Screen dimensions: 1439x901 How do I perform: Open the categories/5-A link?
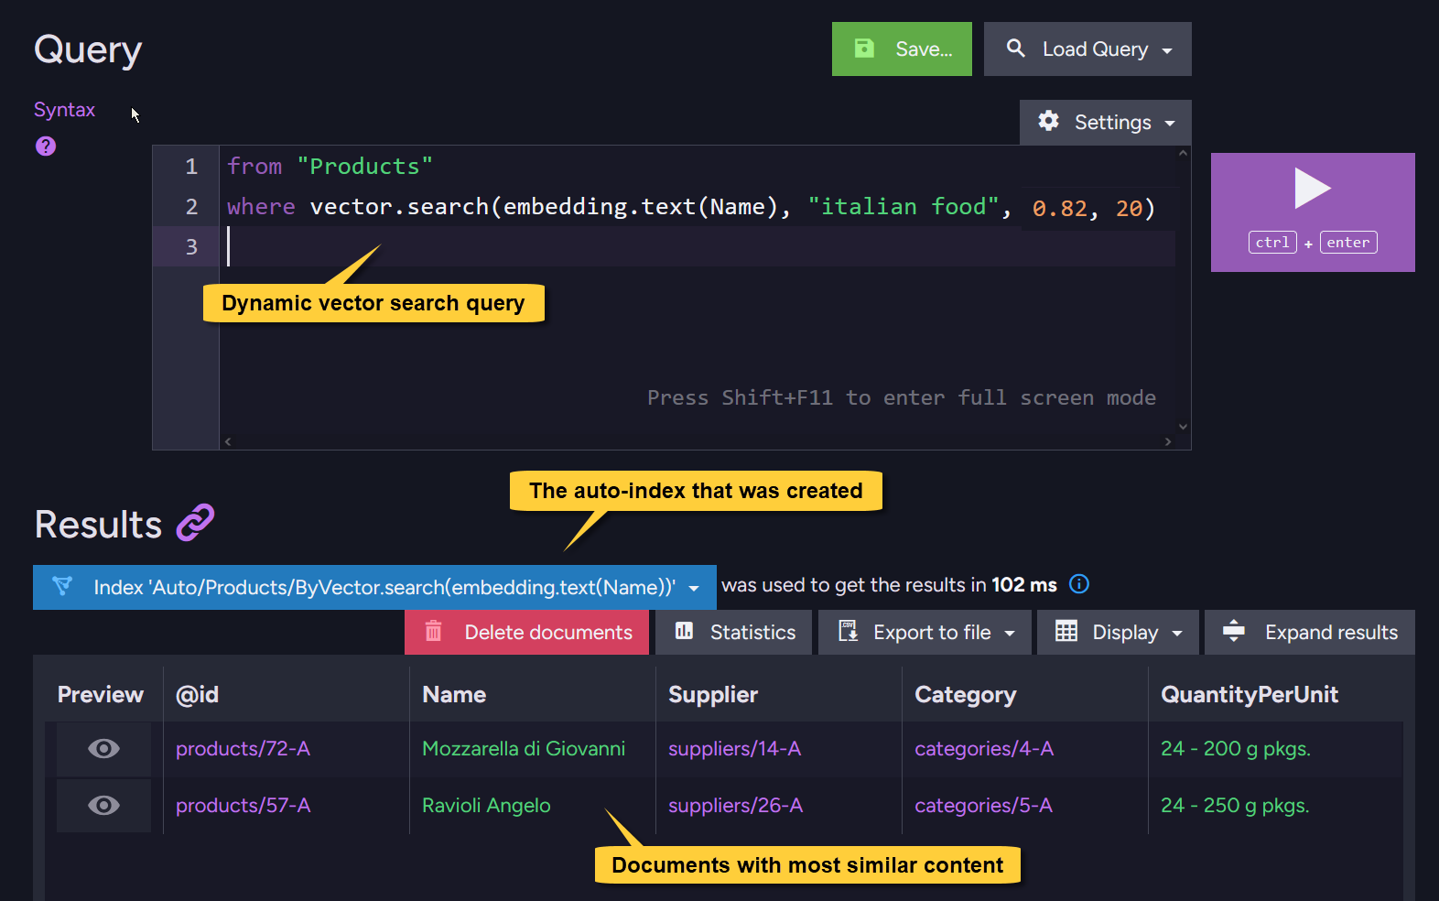(983, 806)
